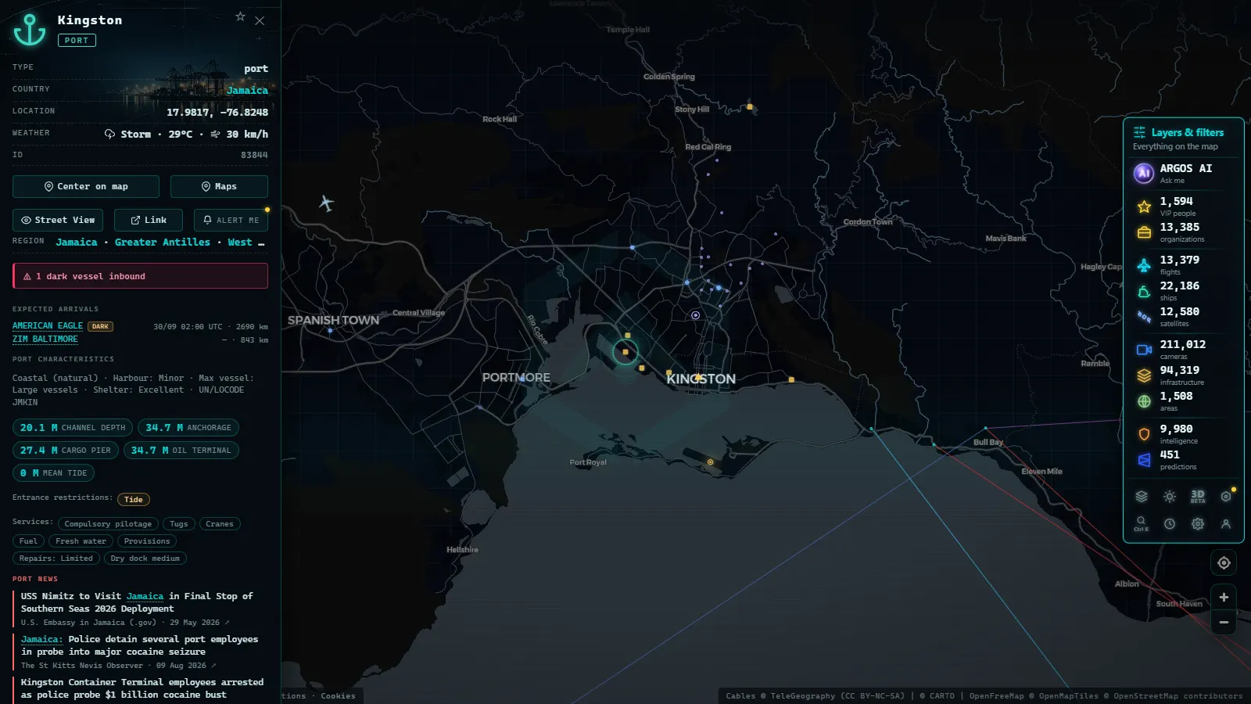Open Street View for Kingston port
This screenshot has height=704, width=1251.
tap(58, 220)
